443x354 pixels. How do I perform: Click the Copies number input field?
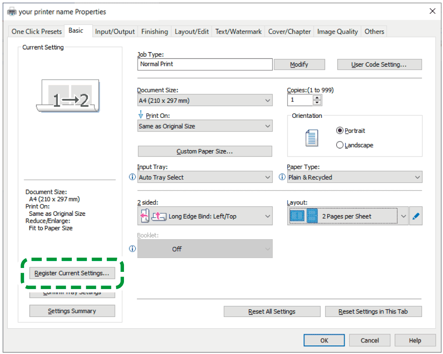pyautogui.click(x=300, y=100)
